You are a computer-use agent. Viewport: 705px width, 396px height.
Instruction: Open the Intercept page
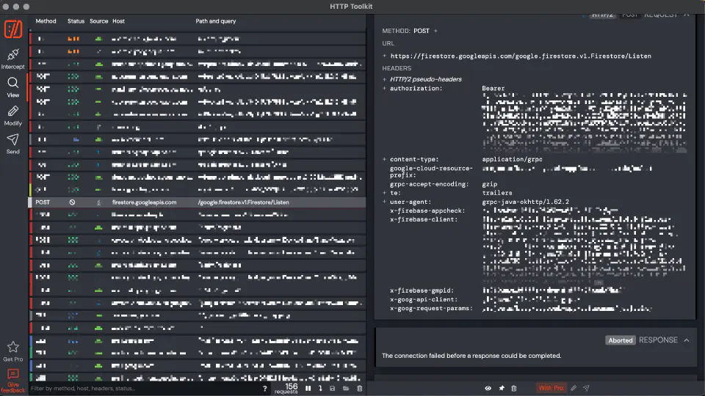[13, 59]
